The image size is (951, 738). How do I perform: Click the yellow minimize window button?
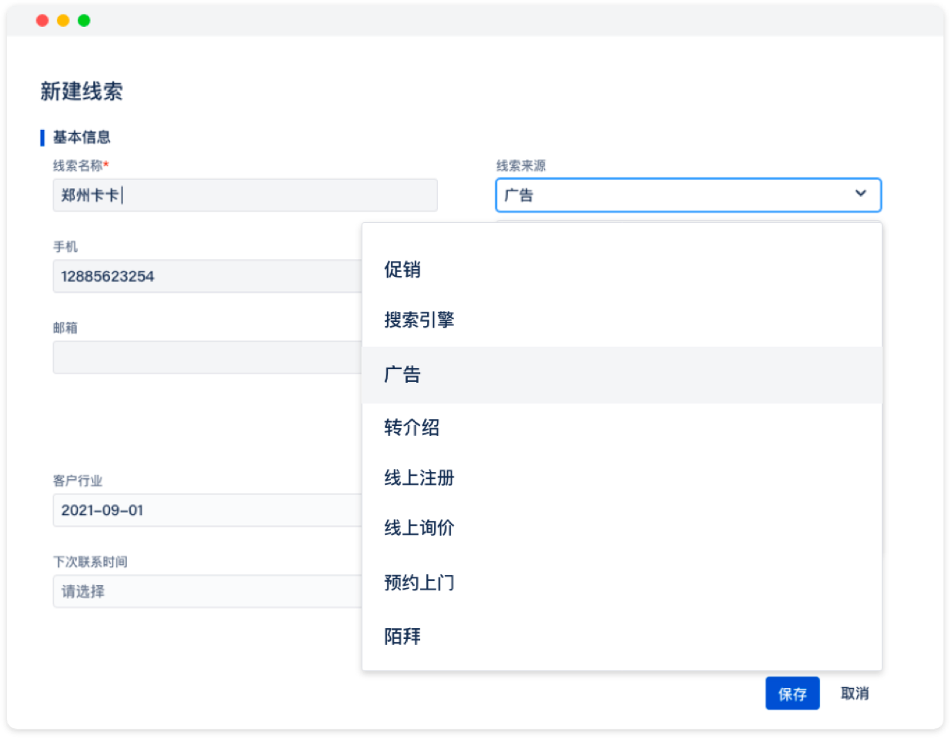click(63, 21)
